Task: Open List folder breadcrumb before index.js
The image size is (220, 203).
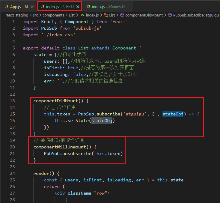Action: [x=72, y=15]
